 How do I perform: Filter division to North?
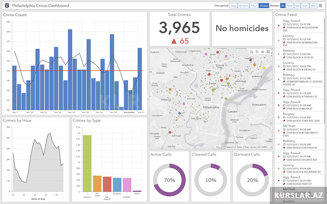tap(290, 6)
